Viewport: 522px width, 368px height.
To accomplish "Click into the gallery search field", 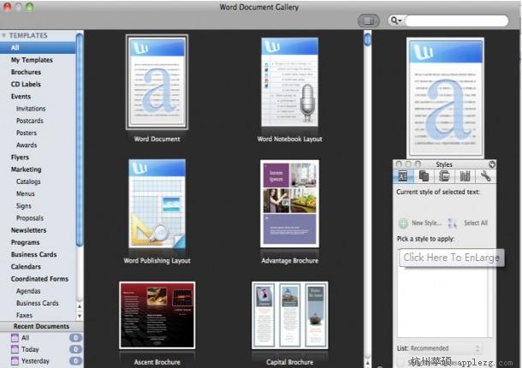I will [x=456, y=21].
